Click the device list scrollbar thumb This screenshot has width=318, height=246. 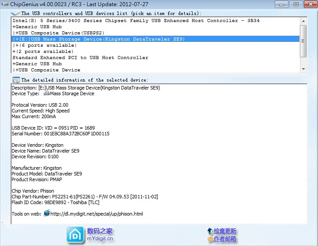303,41
